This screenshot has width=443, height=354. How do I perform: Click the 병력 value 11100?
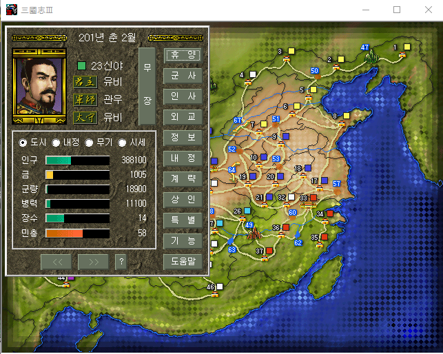tap(136, 203)
